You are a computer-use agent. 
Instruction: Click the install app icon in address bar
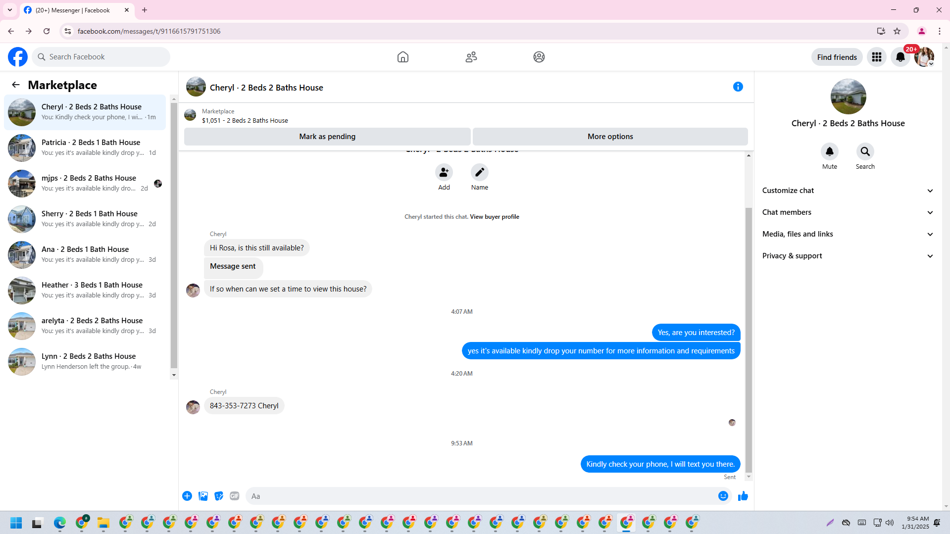881,31
